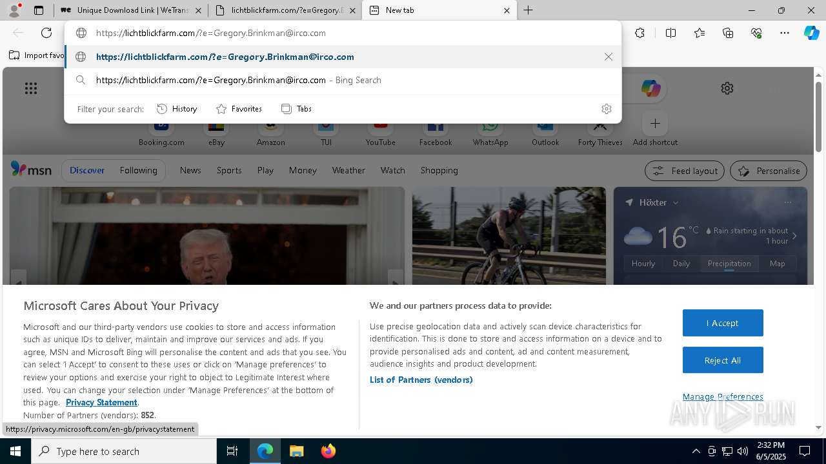Screen dimensions: 826x464
Task: Choose the Bing Search suggestion row
Action: pos(343,80)
